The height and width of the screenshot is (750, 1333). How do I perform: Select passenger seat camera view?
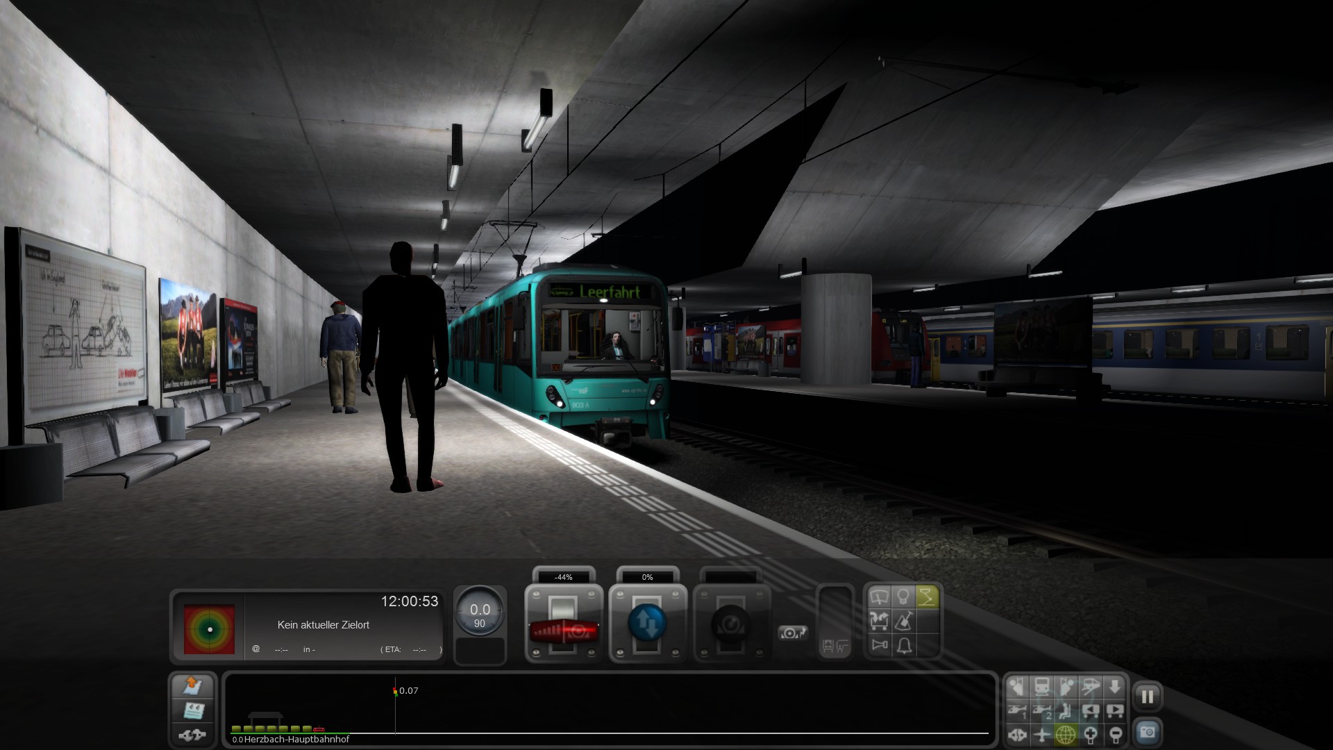point(1066,711)
